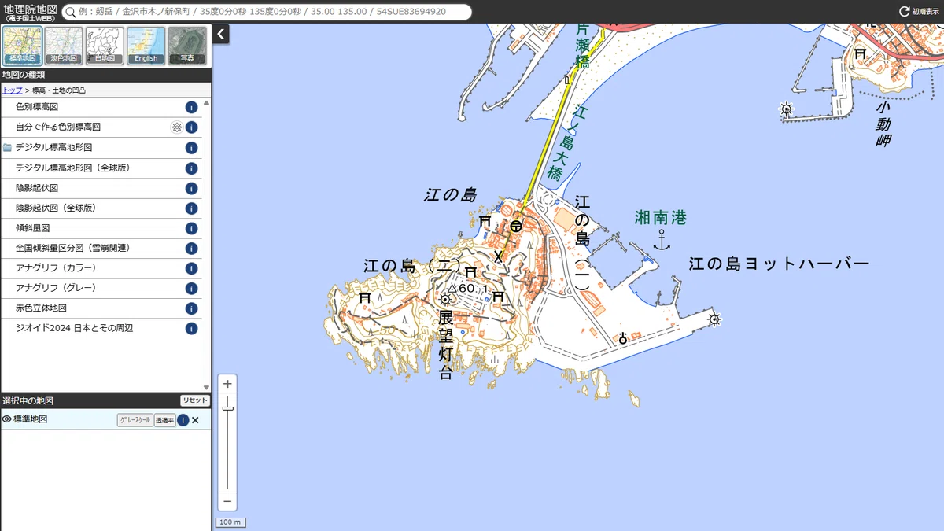Click the 初期表示 reset view icon
Viewport: 944px width, 531px height.
pos(905,12)
